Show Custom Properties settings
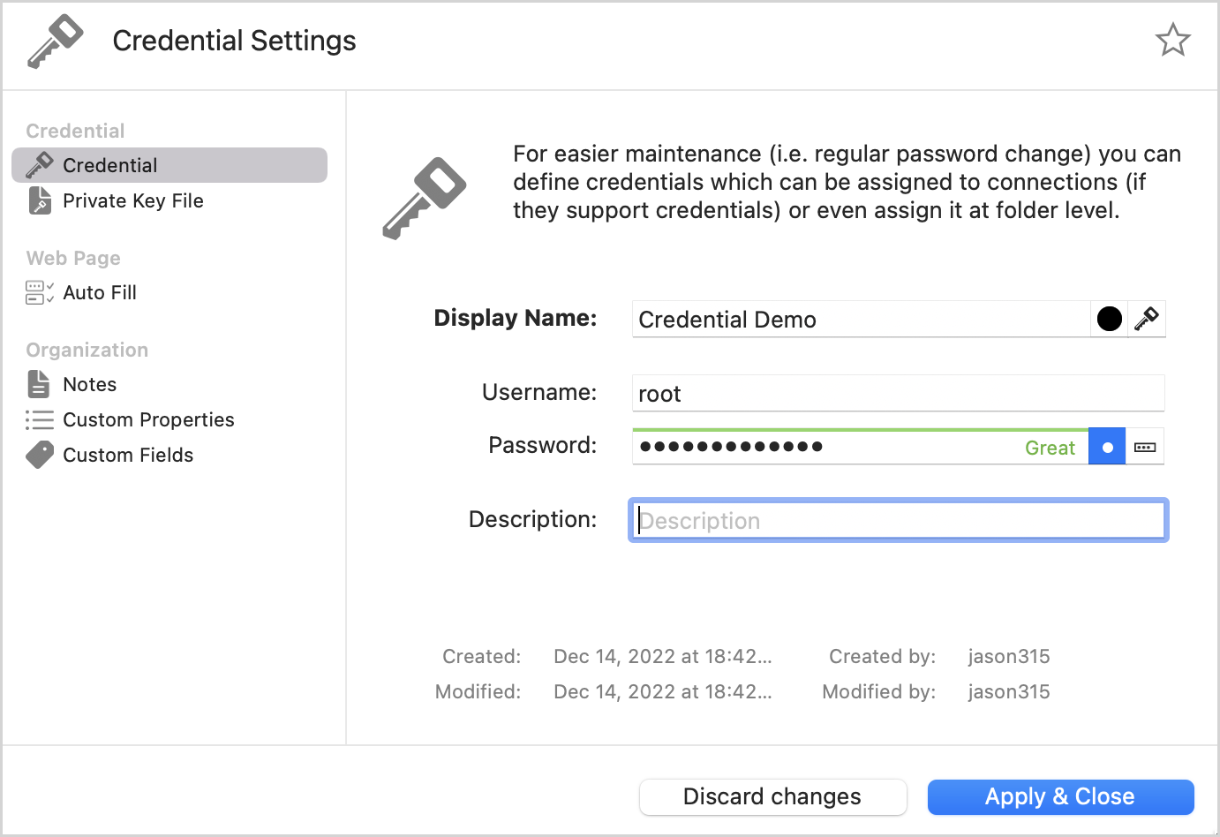The image size is (1220, 837). click(148, 419)
